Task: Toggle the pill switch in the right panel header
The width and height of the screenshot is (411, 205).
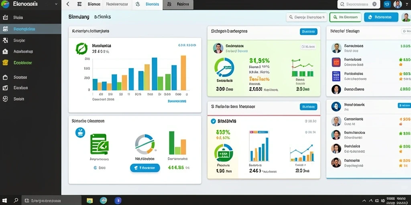Action: pyautogui.click(x=406, y=31)
